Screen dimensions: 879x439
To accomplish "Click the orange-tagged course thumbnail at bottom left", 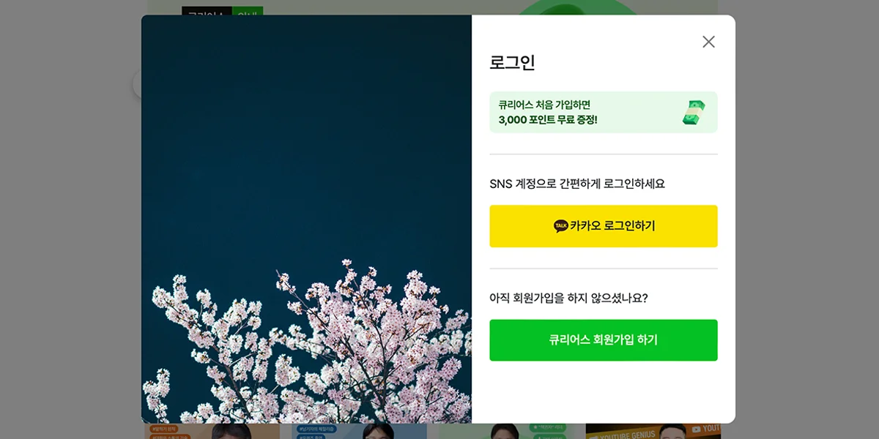I will click(x=212, y=432).
